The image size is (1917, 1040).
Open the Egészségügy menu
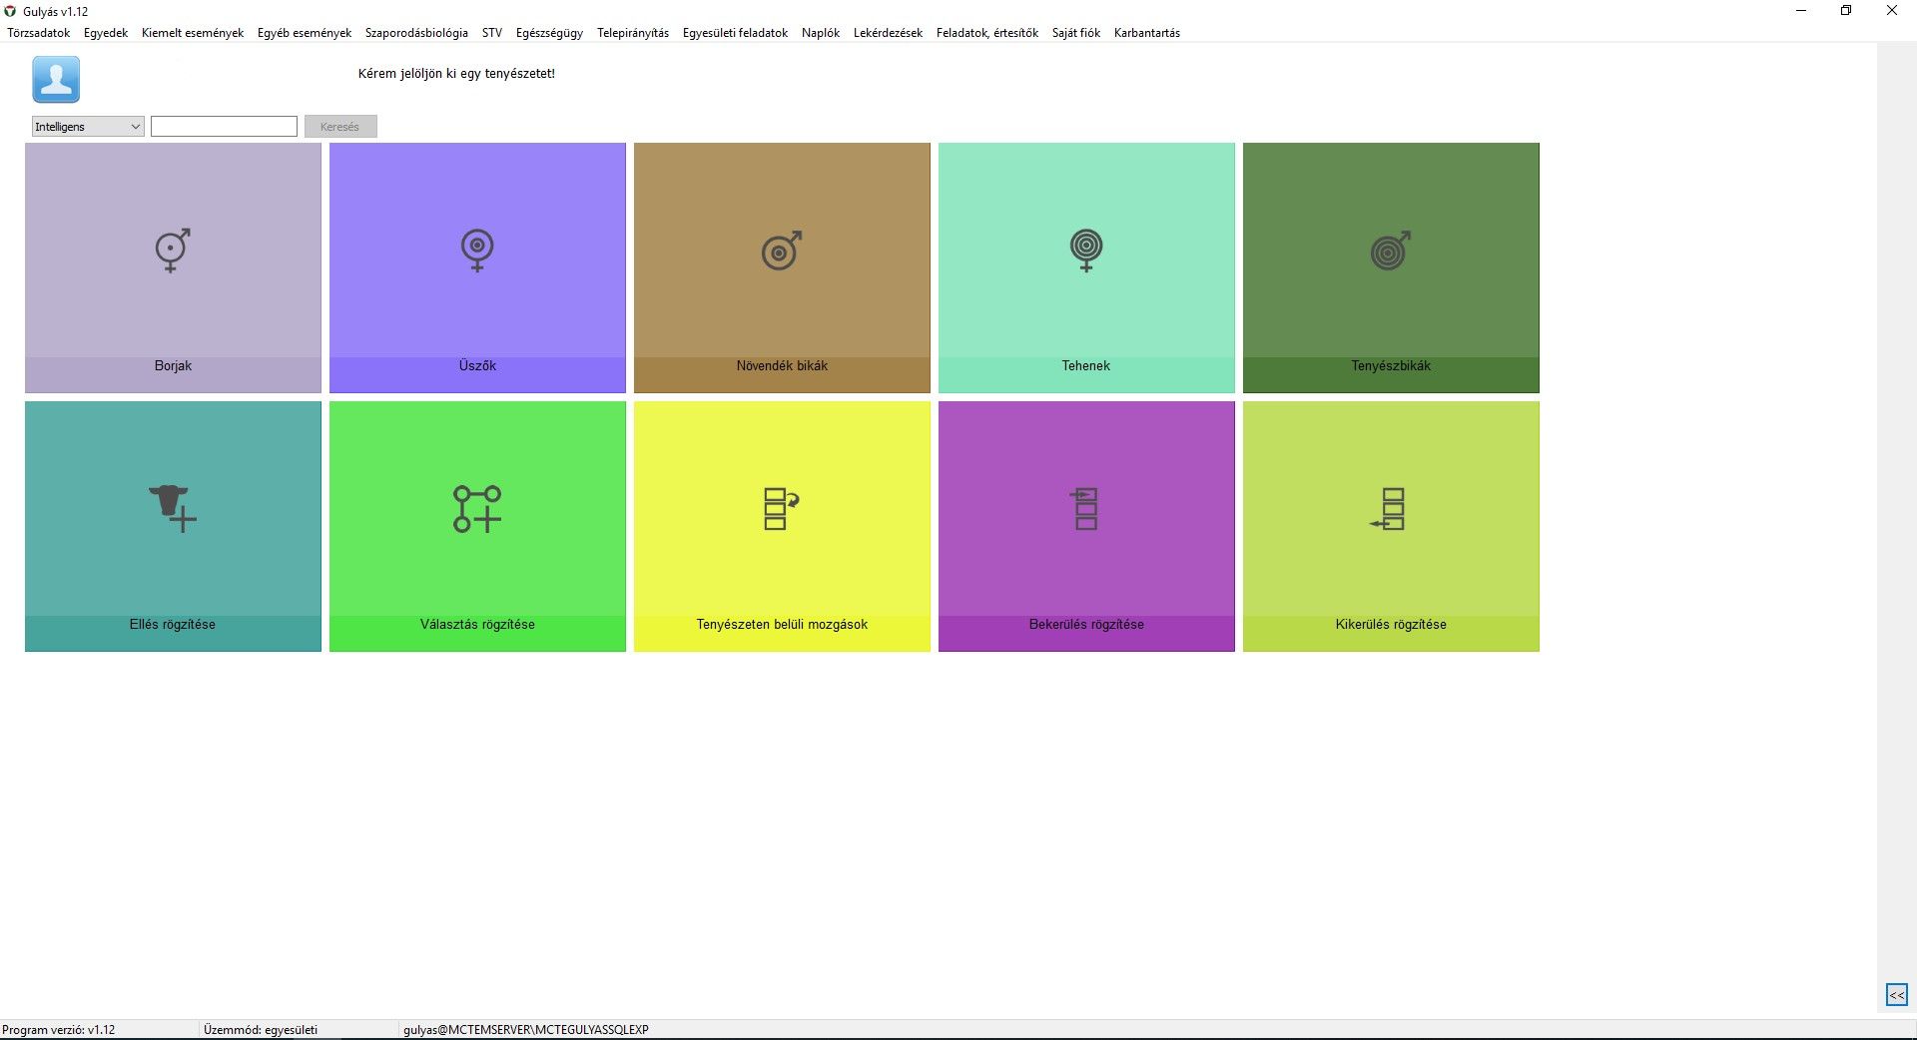549,33
